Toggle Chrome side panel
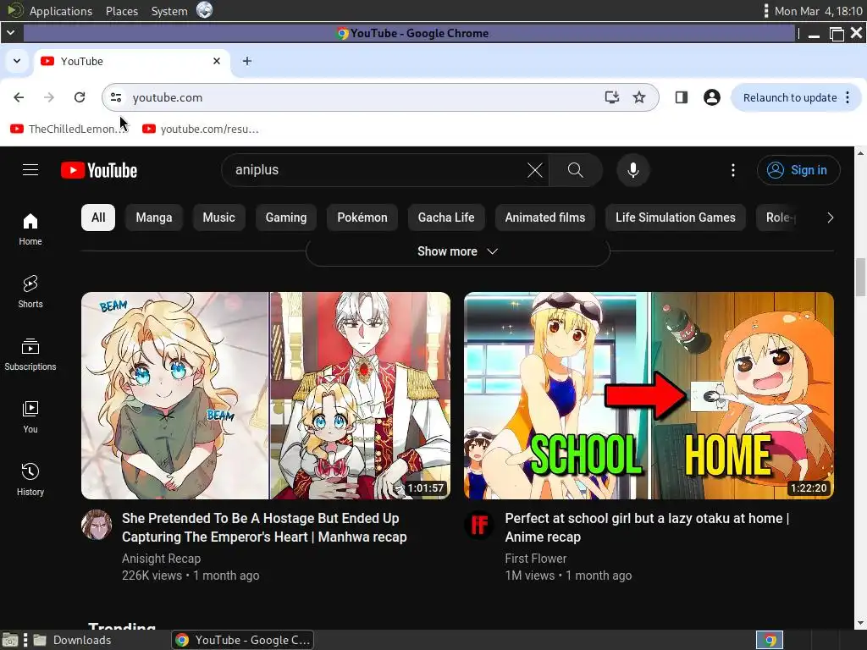This screenshot has height=650, width=867. click(x=682, y=97)
